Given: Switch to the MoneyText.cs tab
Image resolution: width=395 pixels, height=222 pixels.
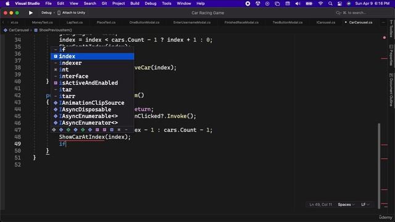Looking at the screenshot, I should 43,22.
